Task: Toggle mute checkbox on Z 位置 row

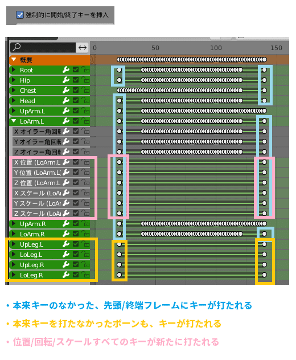Action: point(76,182)
